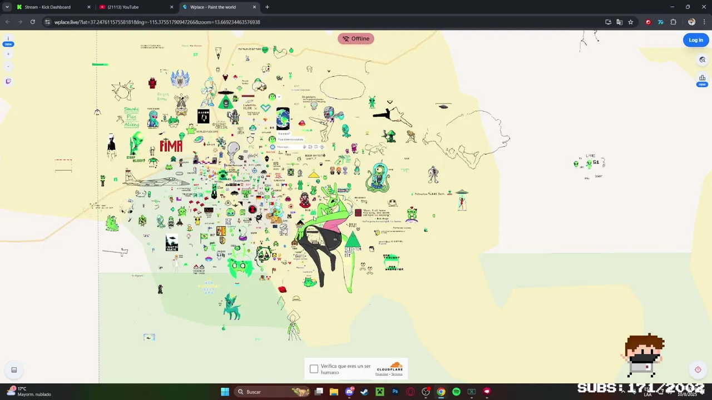This screenshot has height=400, width=712.
Task: Open Spotify from the taskbar
Action: pos(456,392)
